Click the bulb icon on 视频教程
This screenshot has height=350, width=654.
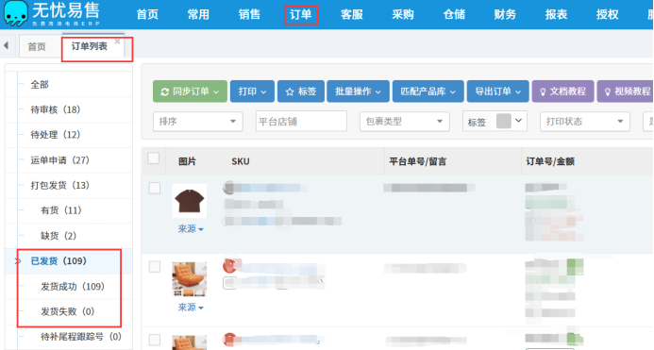[608, 92]
